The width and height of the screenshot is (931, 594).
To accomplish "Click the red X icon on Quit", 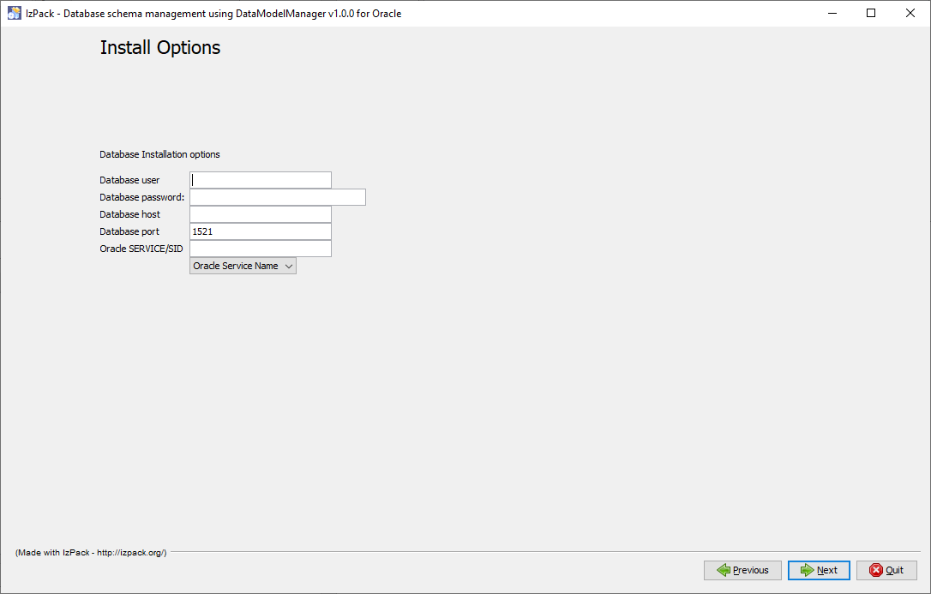I will [x=875, y=570].
